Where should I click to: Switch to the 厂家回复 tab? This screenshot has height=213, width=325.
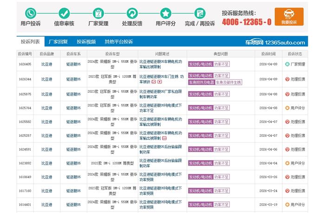(x=58, y=42)
